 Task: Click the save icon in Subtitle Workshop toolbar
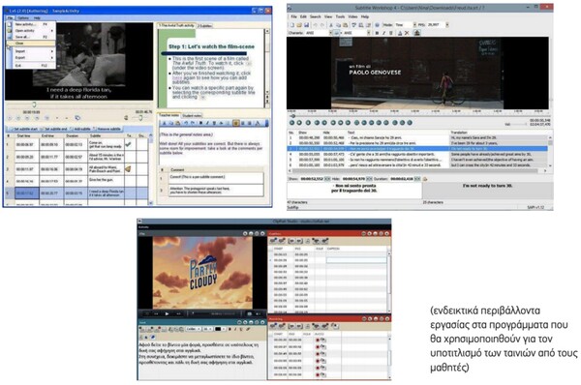(306, 25)
